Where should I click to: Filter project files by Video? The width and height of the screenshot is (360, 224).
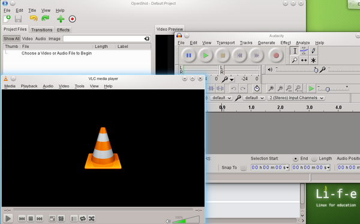[x=28, y=39]
